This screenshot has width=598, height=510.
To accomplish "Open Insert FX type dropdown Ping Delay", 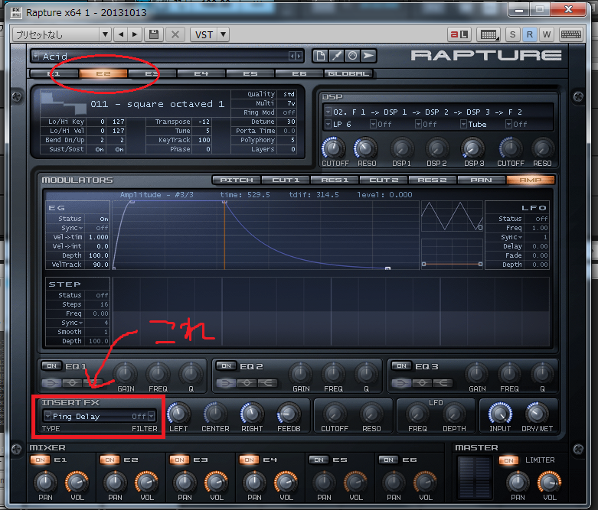I will tap(47, 416).
